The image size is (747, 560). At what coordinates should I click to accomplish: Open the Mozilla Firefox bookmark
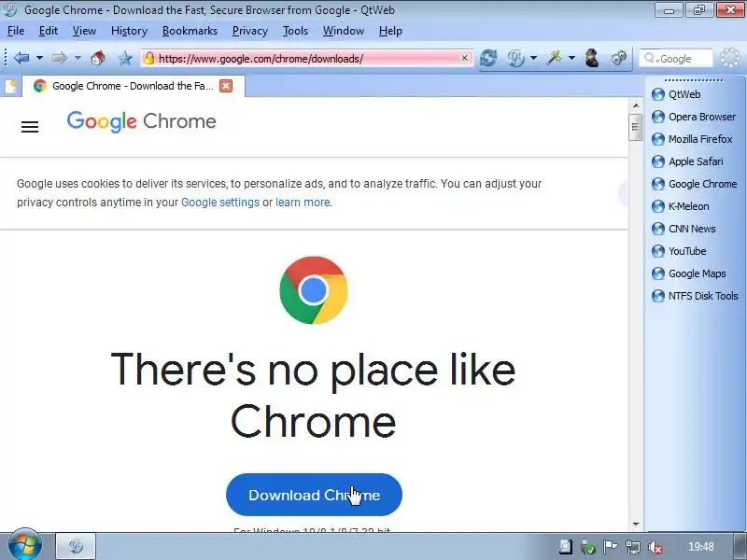(692, 139)
